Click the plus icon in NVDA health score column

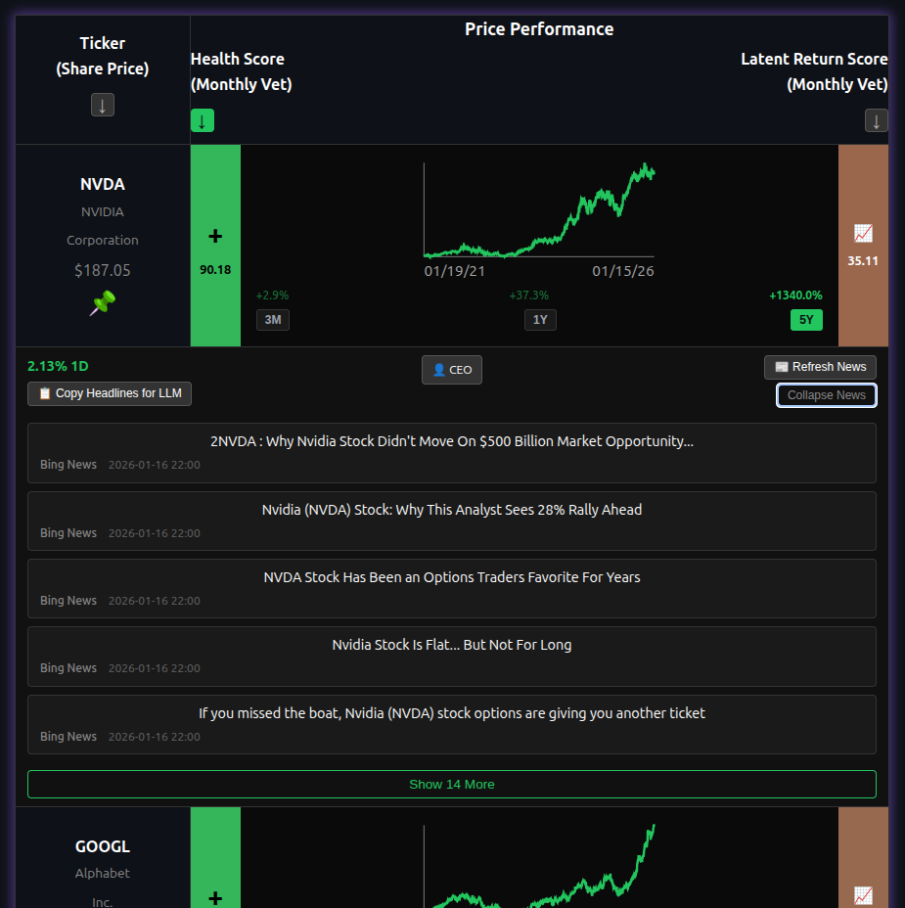pos(215,235)
